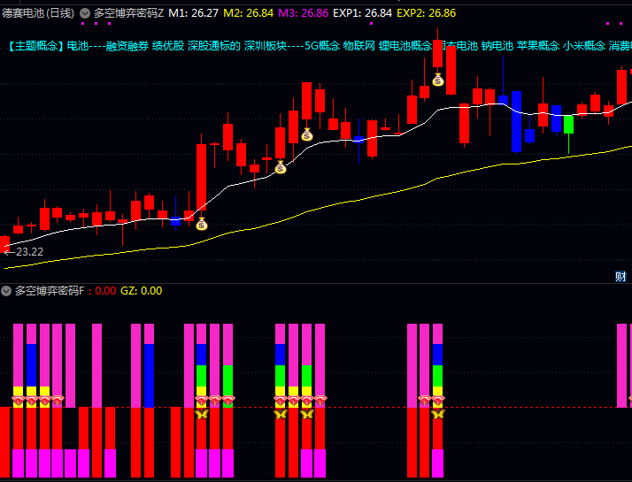Click the 多空博弈密码Z indicator name
The width and height of the screenshot is (632, 482).
pyautogui.click(x=128, y=13)
